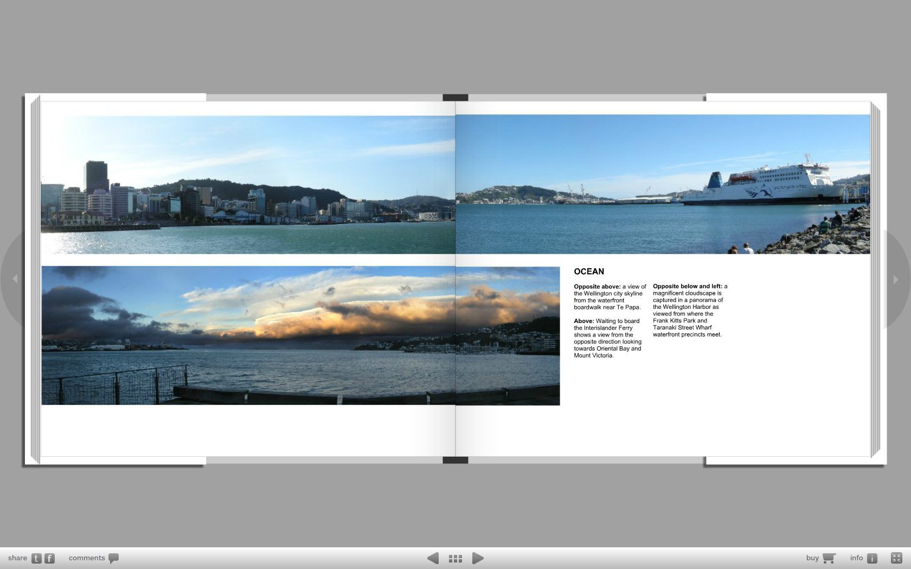The width and height of the screenshot is (911, 569).
Task: Select the harbor cloudscape panorama photo
Action: click(300, 335)
